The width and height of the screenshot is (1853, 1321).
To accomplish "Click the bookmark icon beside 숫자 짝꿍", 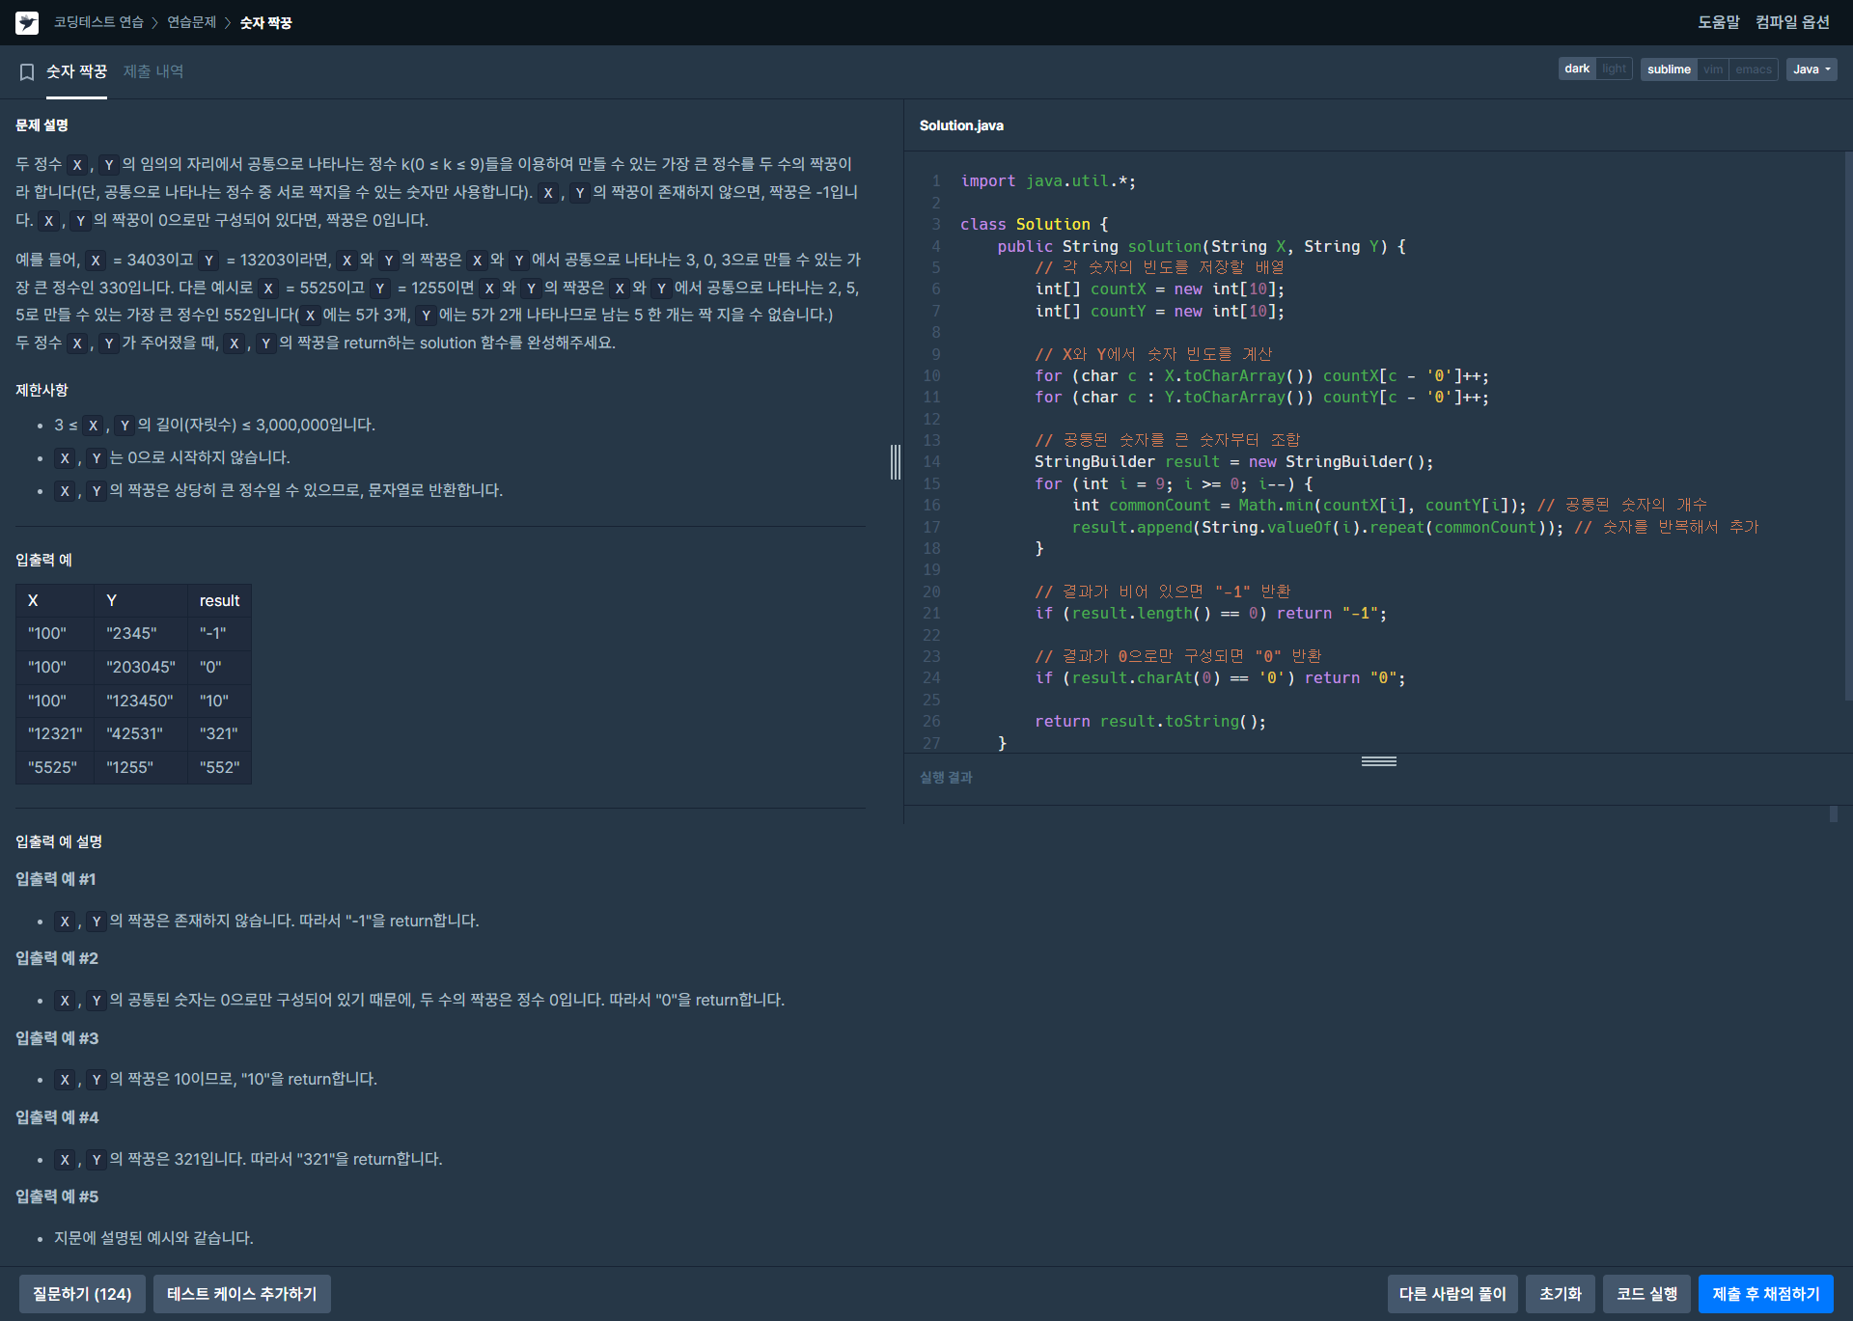I will click(x=27, y=71).
